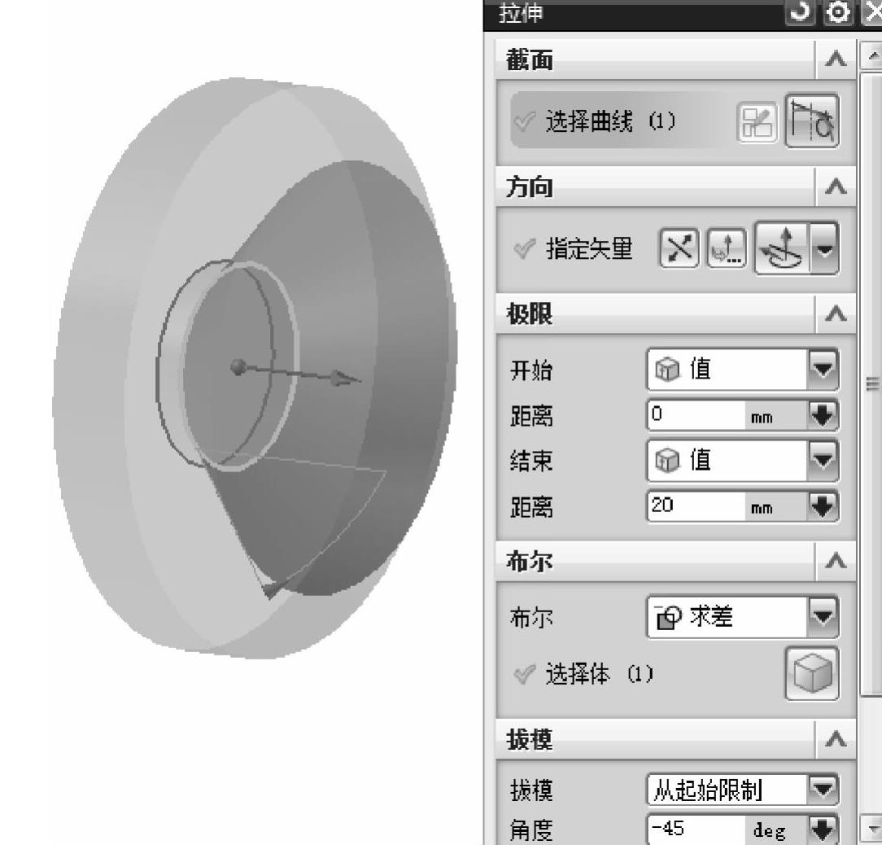Activate the 选择曲线 (1) selection step
The height and width of the screenshot is (845, 882).
pos(618,121)
